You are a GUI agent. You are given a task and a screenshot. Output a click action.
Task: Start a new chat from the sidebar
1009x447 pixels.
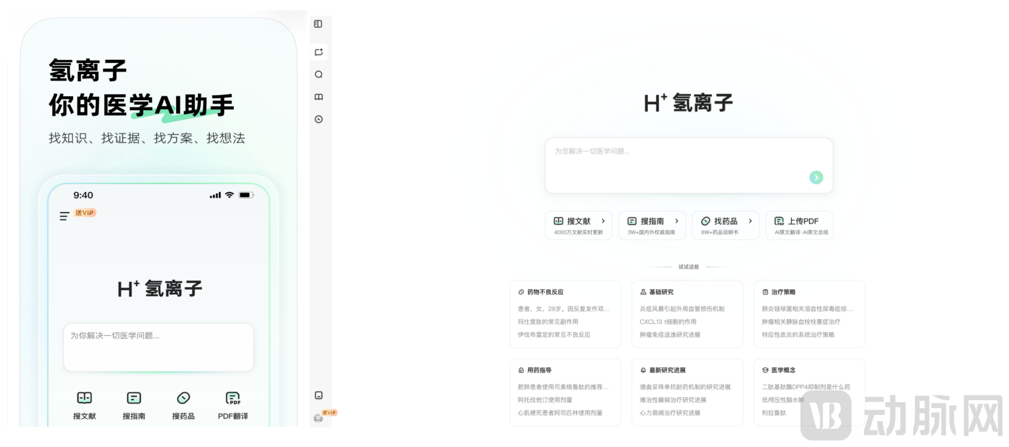pyautogui.click(x=318, y=52)
